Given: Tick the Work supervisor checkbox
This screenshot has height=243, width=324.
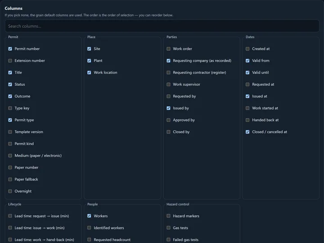Looking at the screenshot, I should coord(168,84).
